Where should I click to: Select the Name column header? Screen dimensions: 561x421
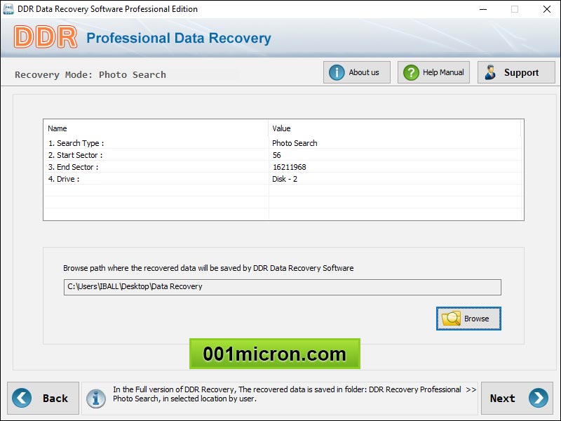click(x=156, y=128)
